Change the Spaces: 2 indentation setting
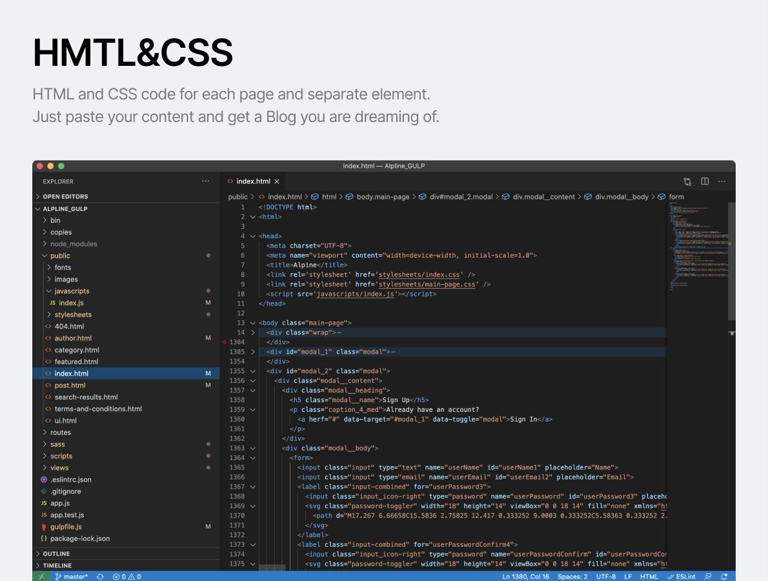Screen dimensions: 768x581 coord(572,576)
